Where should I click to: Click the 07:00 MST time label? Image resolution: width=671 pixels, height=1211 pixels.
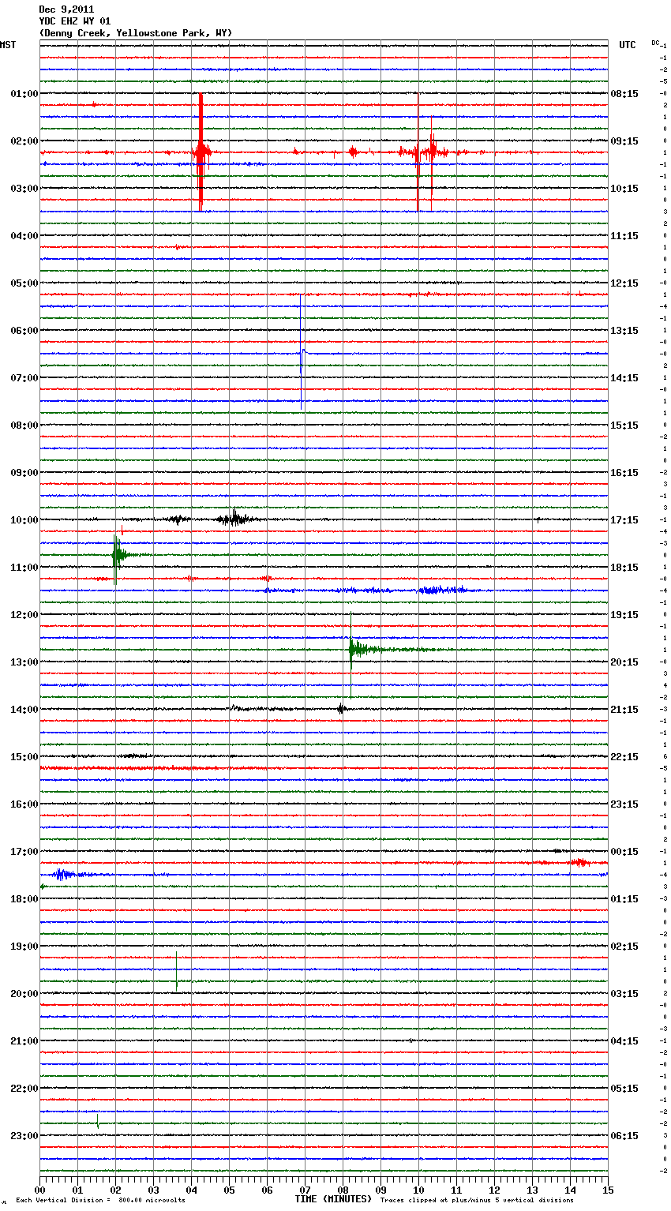pos(24,378)
